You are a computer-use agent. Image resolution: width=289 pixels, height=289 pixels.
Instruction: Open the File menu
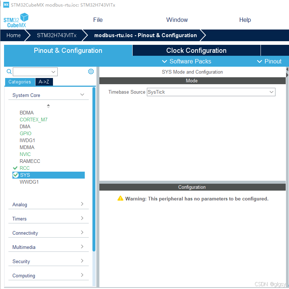[x=98, y=20]
